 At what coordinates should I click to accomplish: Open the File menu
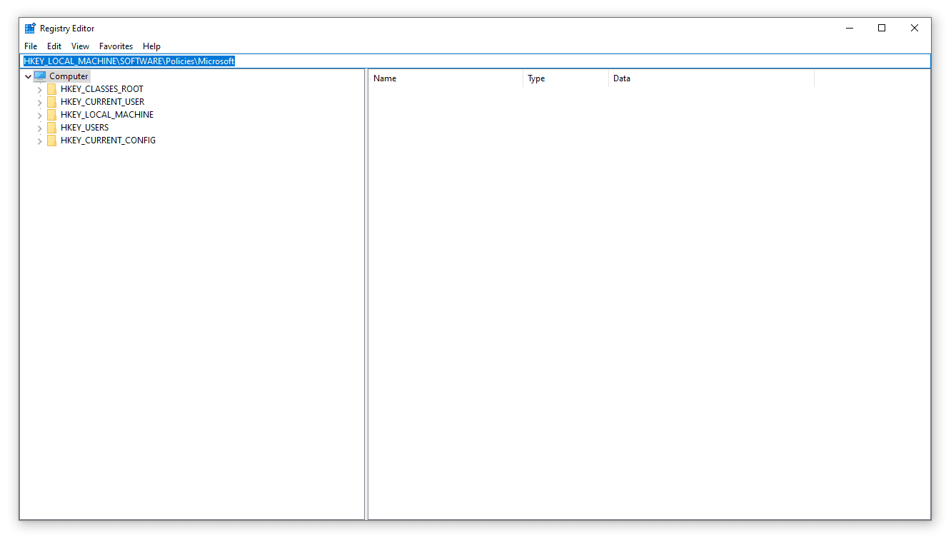[x=31, y=46]
